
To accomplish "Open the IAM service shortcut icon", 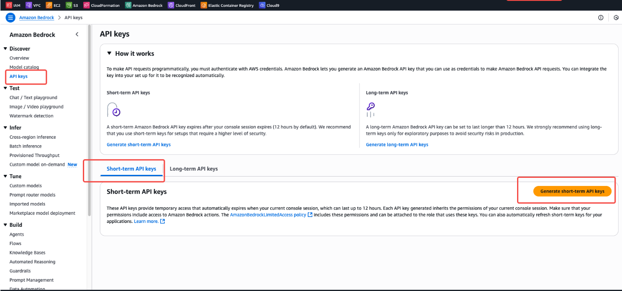I will coord(8,5).
